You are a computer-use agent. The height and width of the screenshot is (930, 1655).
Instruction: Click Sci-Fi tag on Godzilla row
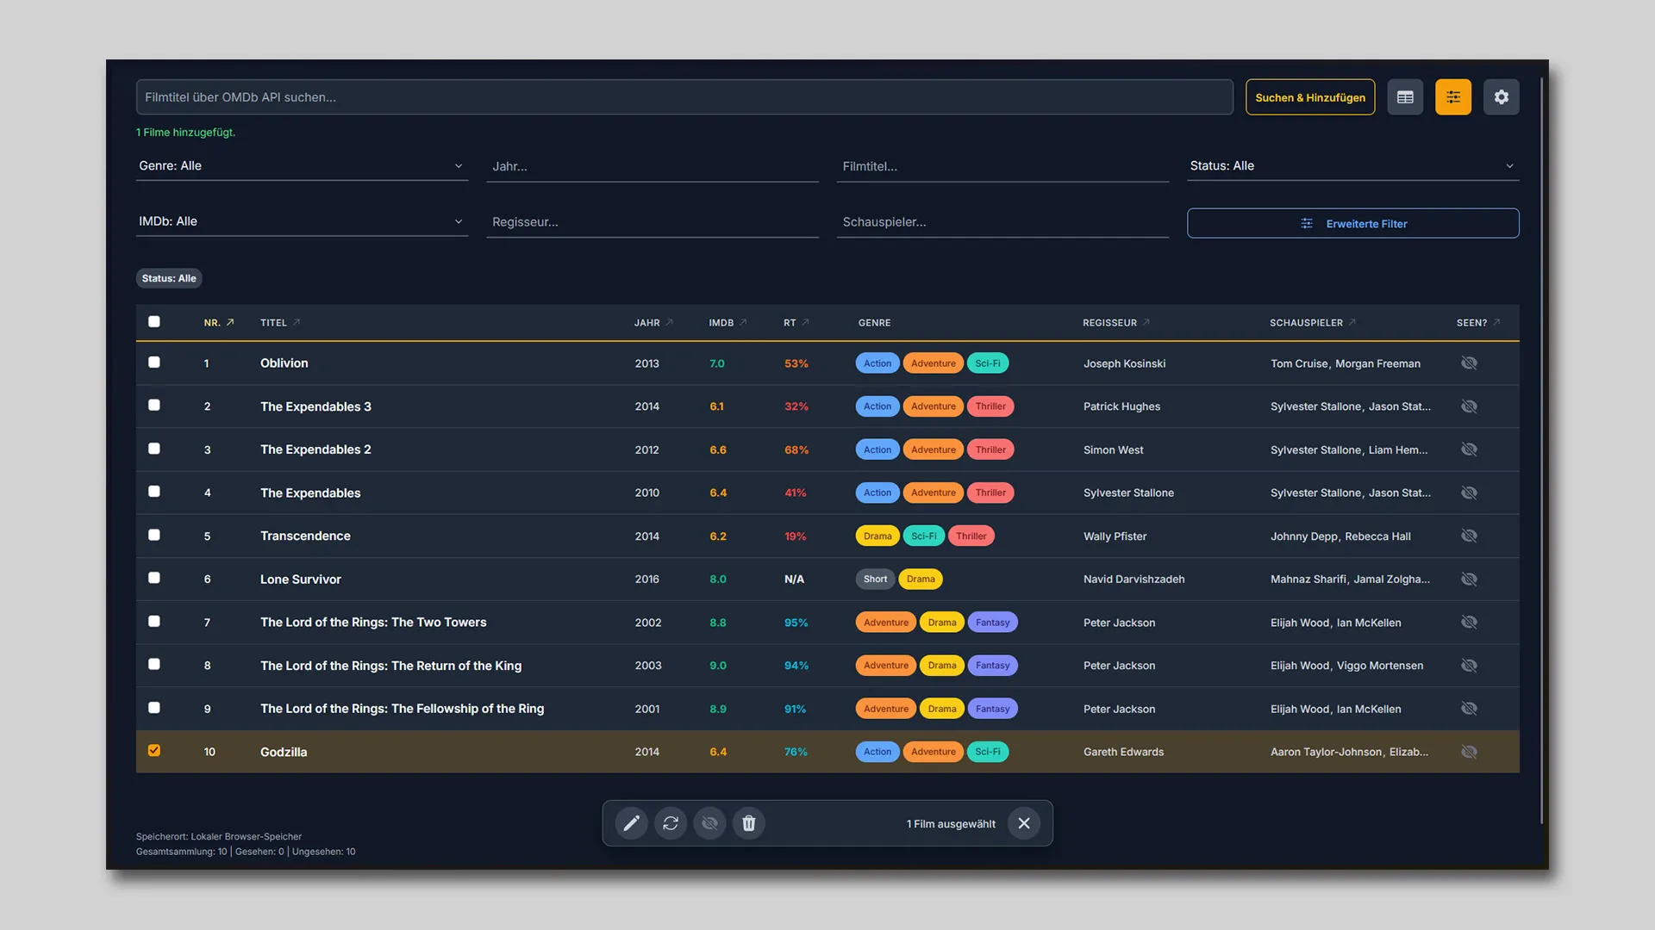(x=988, y=752)
